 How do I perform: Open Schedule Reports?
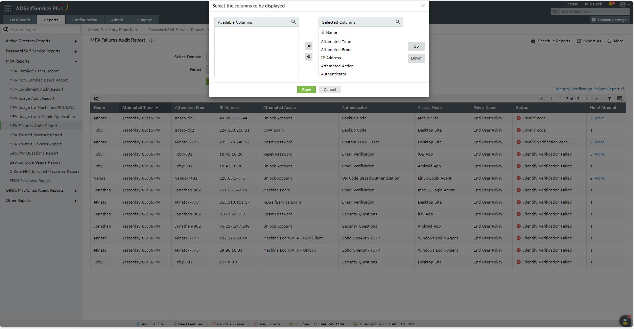click(x=550, y=41)
